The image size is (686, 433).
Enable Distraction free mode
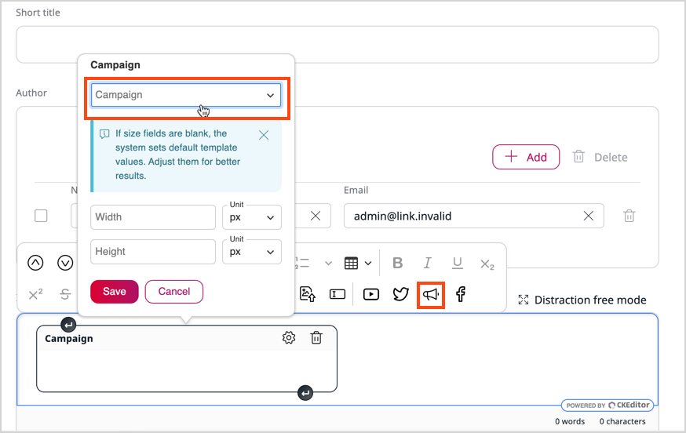coord(582,300)
